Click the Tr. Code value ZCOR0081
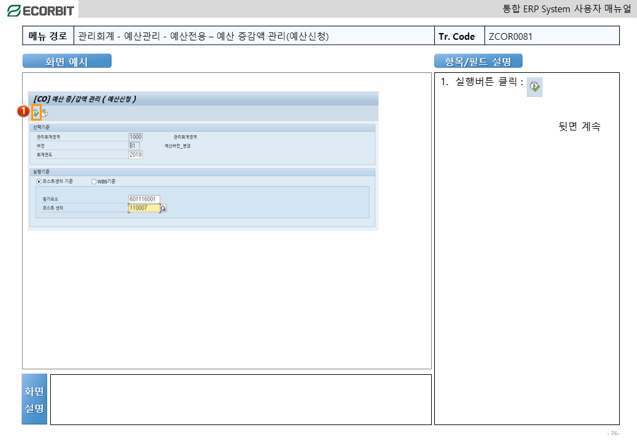 (x=510, y=36)
